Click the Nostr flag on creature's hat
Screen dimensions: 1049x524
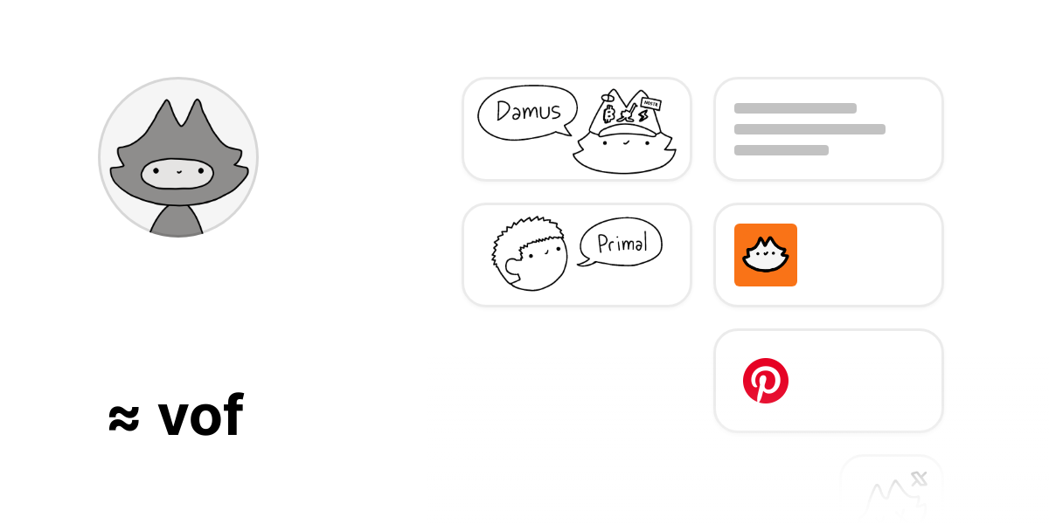point(650,104)
